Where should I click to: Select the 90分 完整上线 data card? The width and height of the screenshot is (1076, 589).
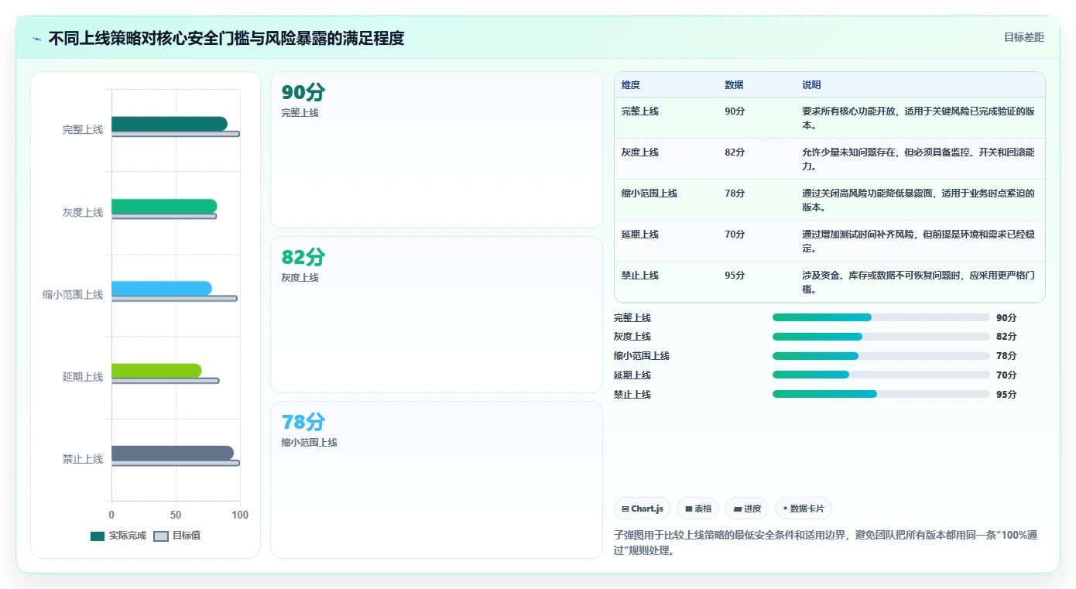pyautogui.click(x=437, y=150)
